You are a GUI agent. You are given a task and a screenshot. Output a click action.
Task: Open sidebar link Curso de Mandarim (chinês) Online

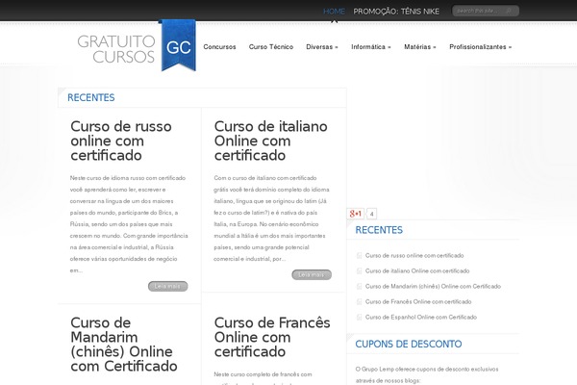[433, 286]
